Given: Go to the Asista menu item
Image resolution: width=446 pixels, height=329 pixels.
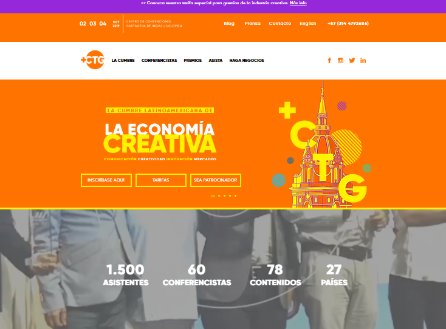Looking at the screenshot, I should (x=216, y=61).
